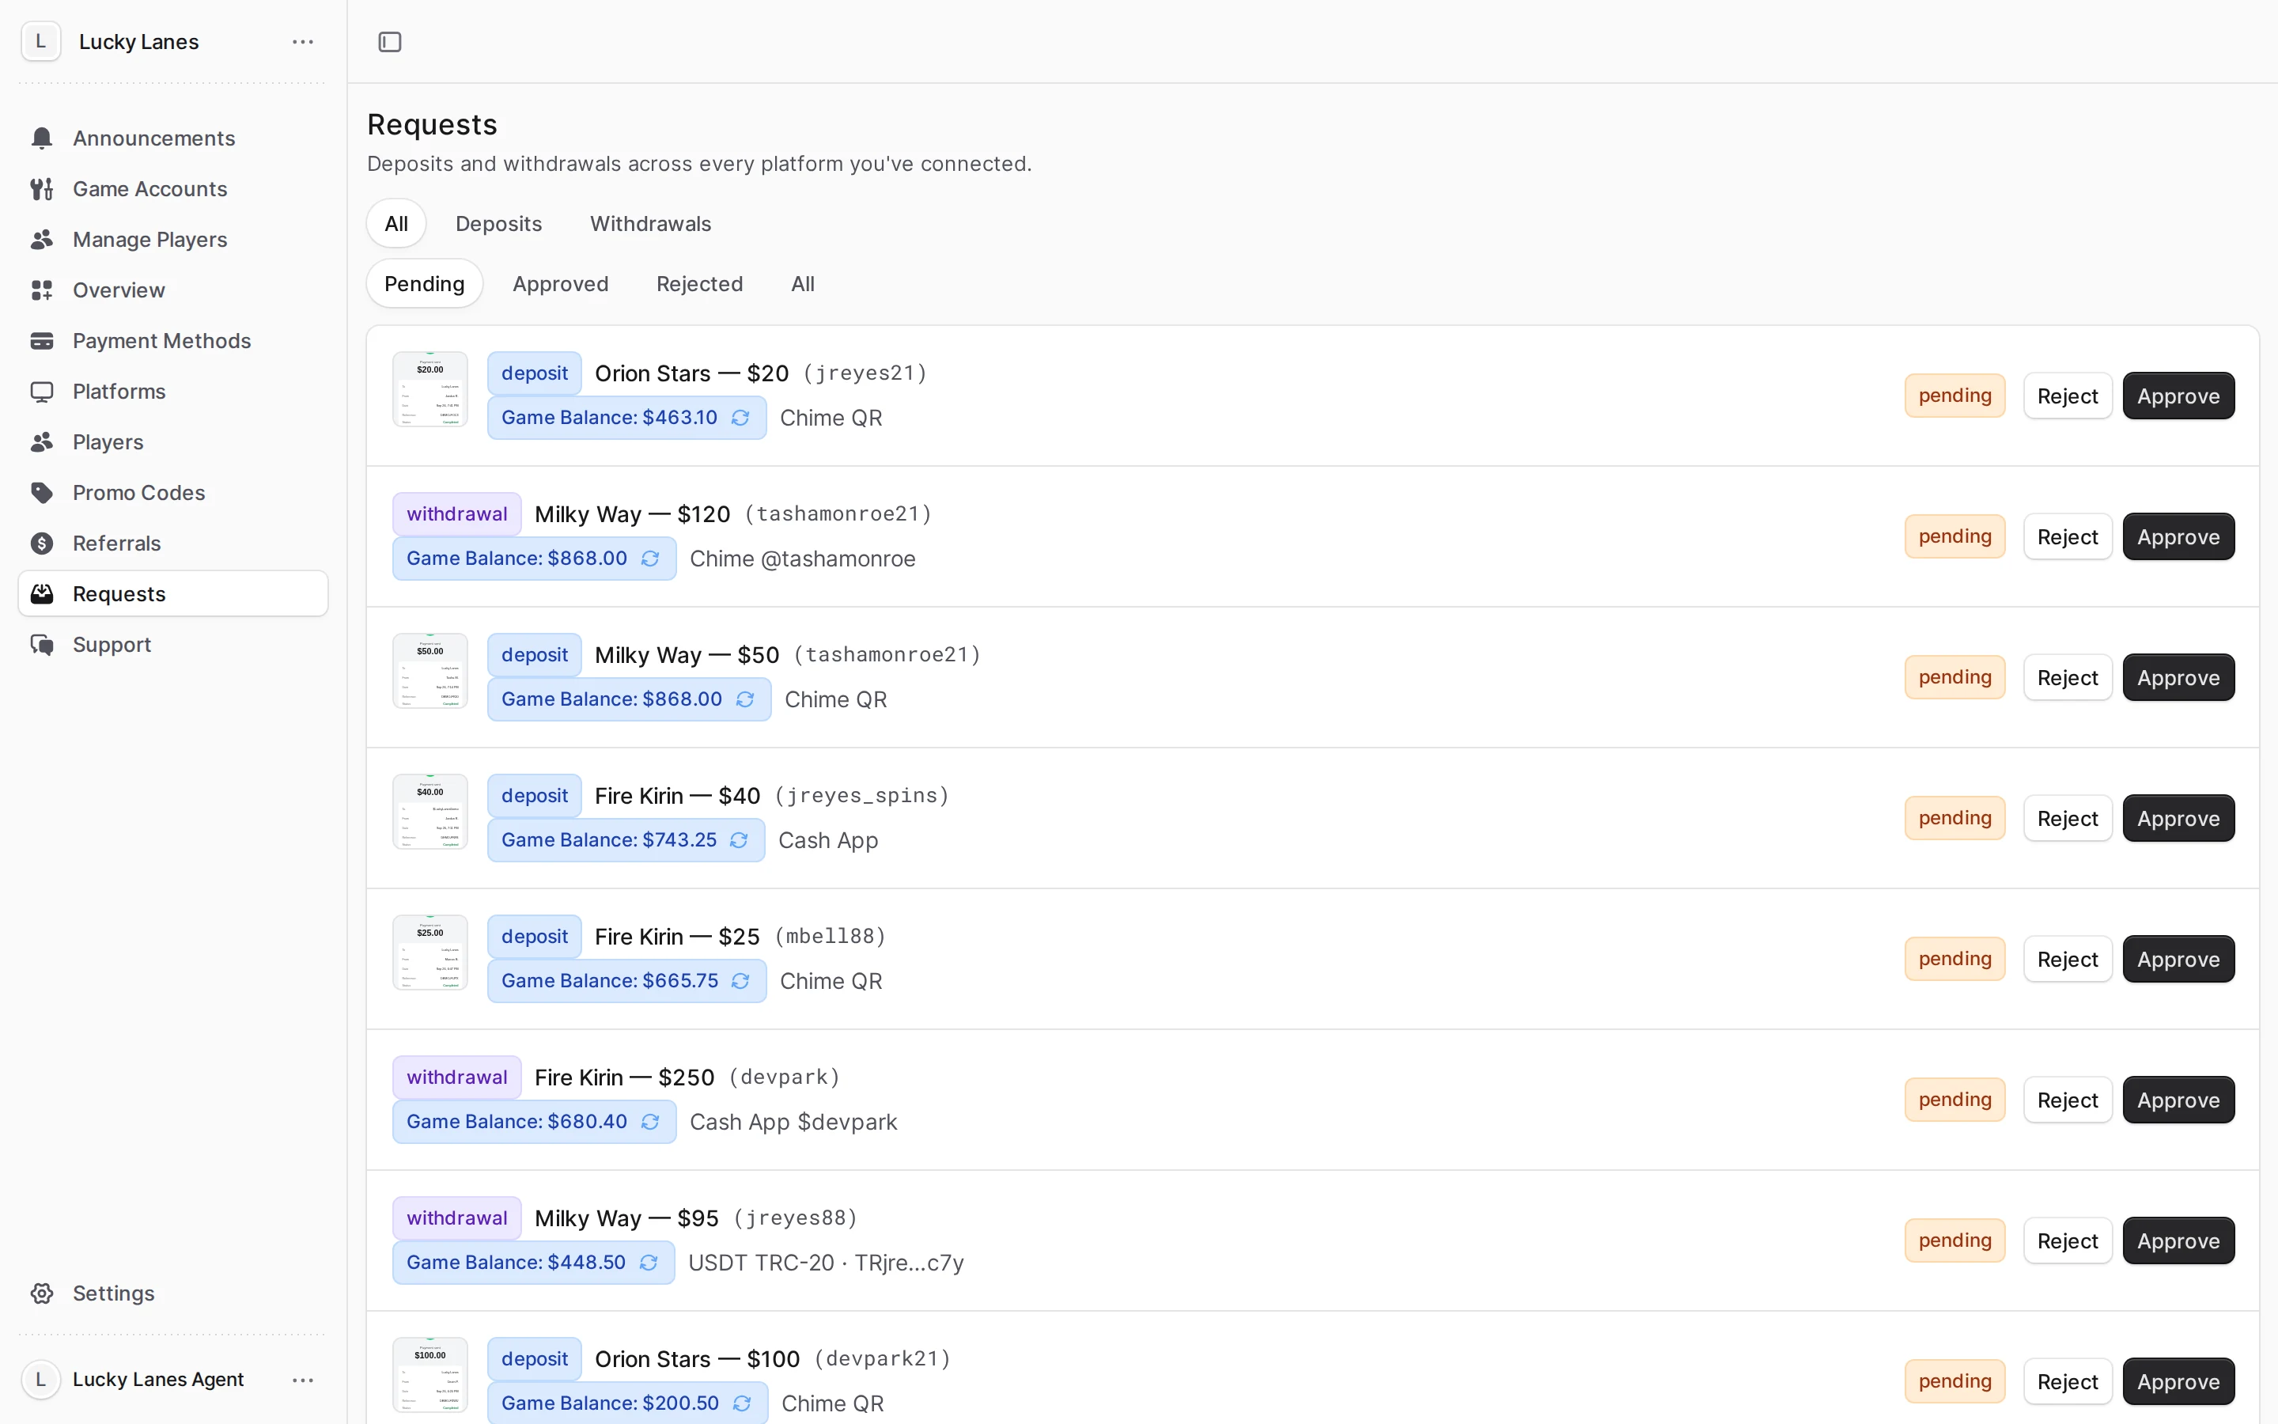This screenshot has height=1424, width=2278.
Task: Click the Requests inbox icon
Action: pos(41,594)
